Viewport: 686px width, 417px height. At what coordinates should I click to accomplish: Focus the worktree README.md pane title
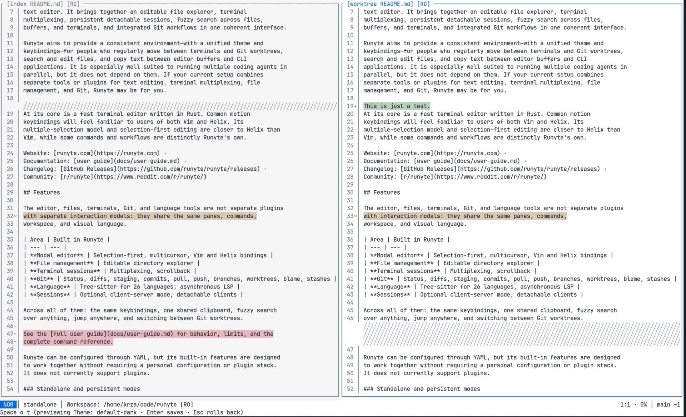click(388, 4)
